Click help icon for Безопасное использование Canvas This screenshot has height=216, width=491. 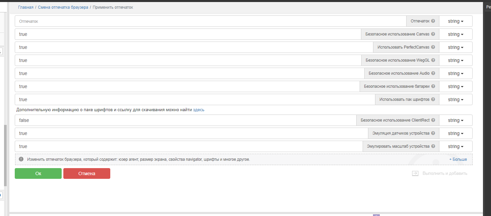[x=433, y=34]
